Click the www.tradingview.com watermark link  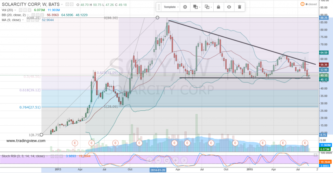click(26, 141)
